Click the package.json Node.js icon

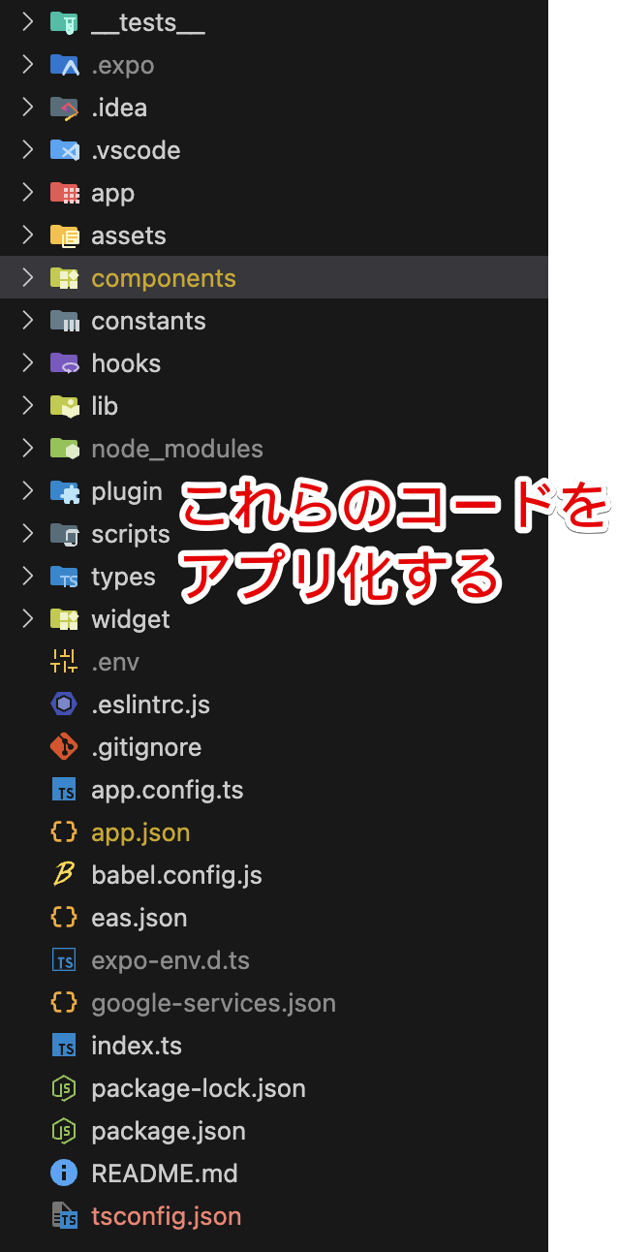[x=64, y=1131]
